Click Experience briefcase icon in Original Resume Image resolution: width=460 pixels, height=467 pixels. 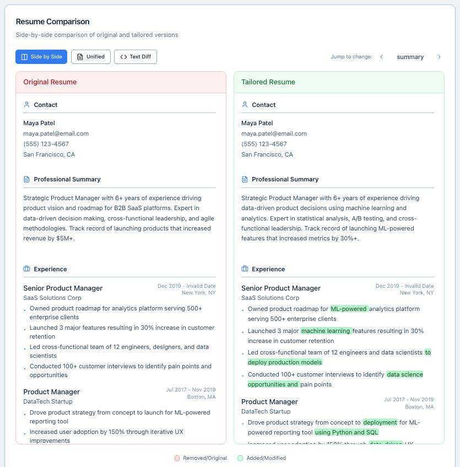tap(26, 269)
